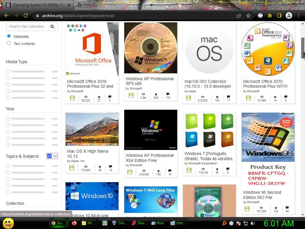This screenshot has width=305, height=229.
Task: Open the Chrome profile avatar
Action: (x=289, y=16)
